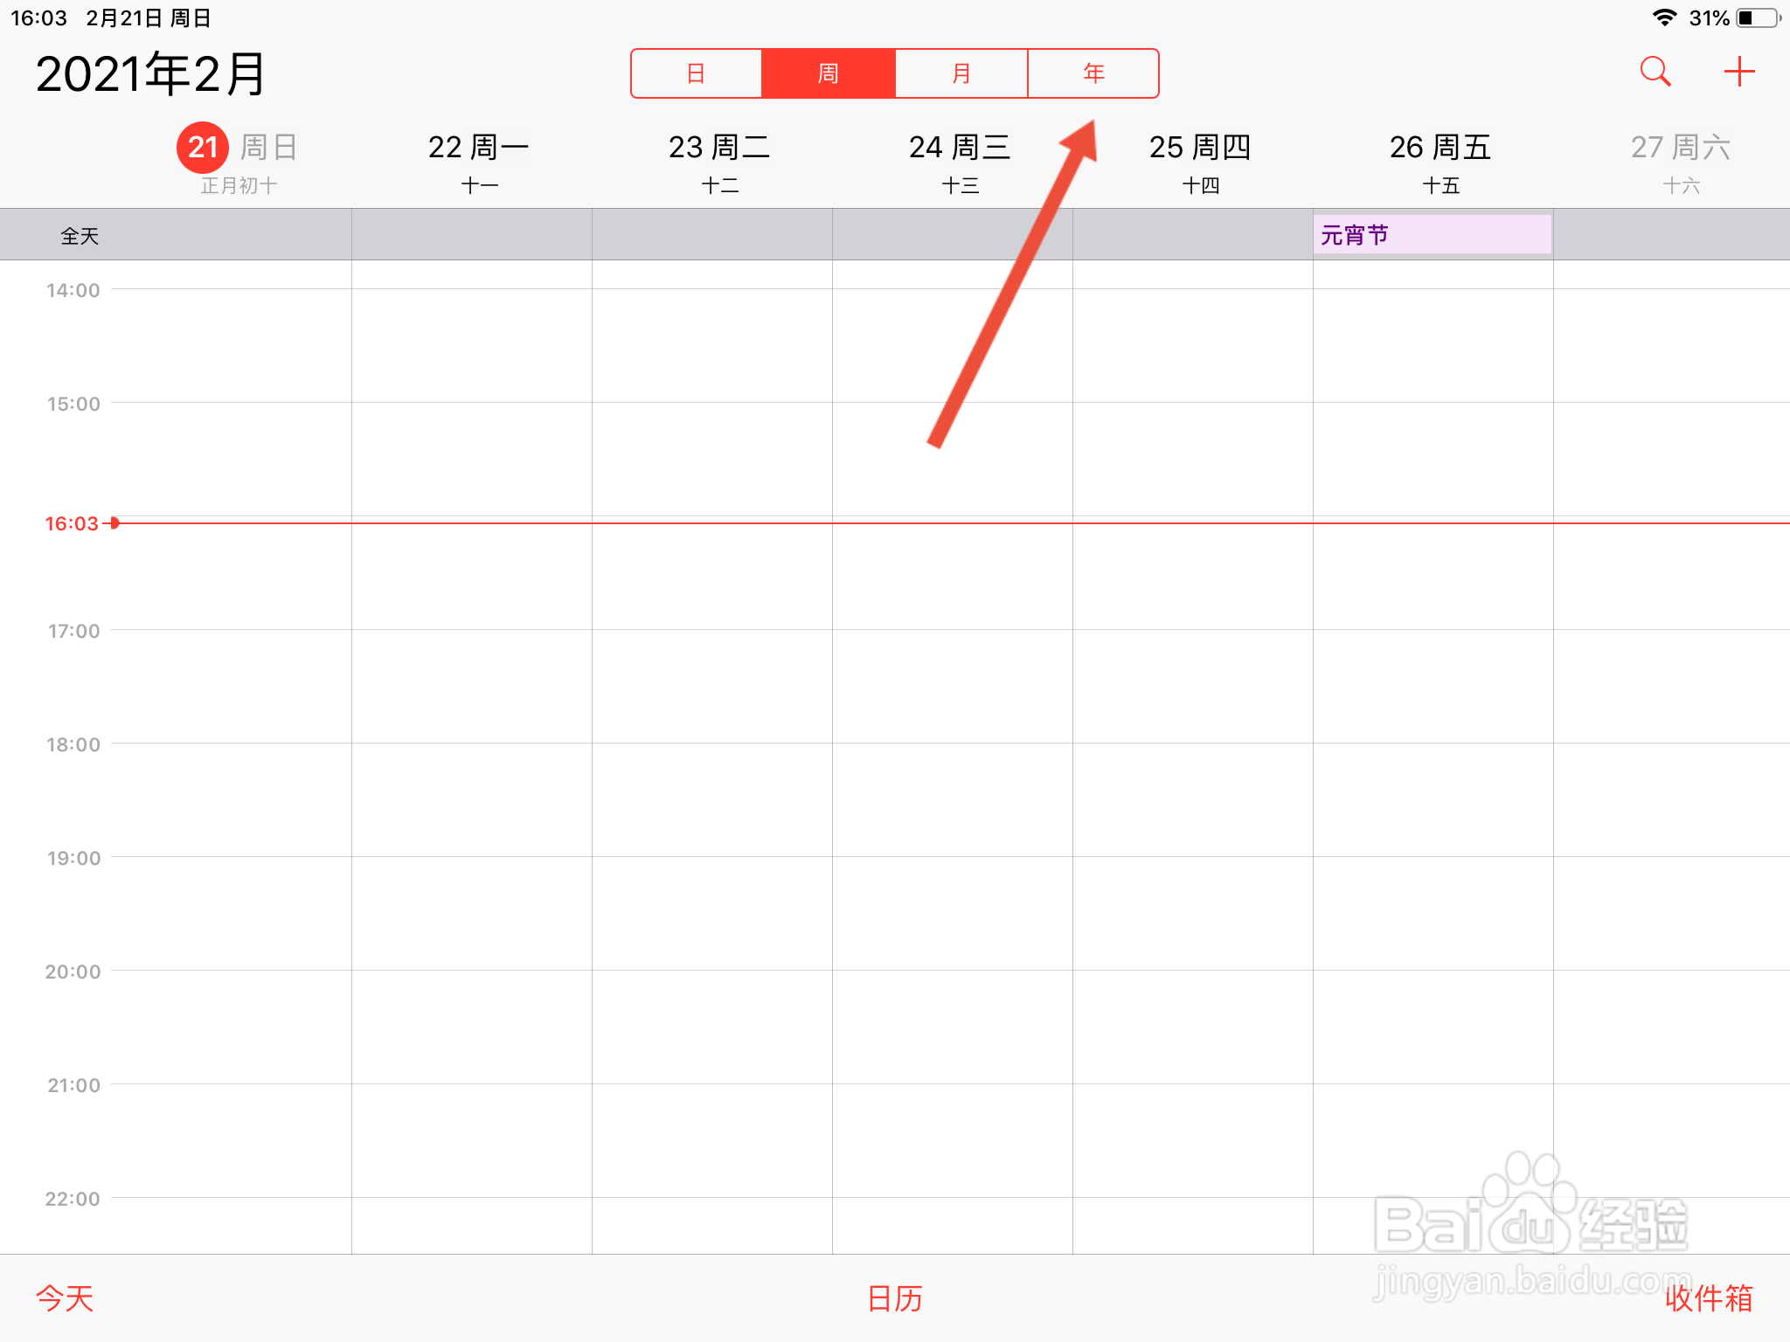Select the 22 周一 day header
Image resolution: width=1790 pixels, height=1342 pixels.
coord(479,147)
